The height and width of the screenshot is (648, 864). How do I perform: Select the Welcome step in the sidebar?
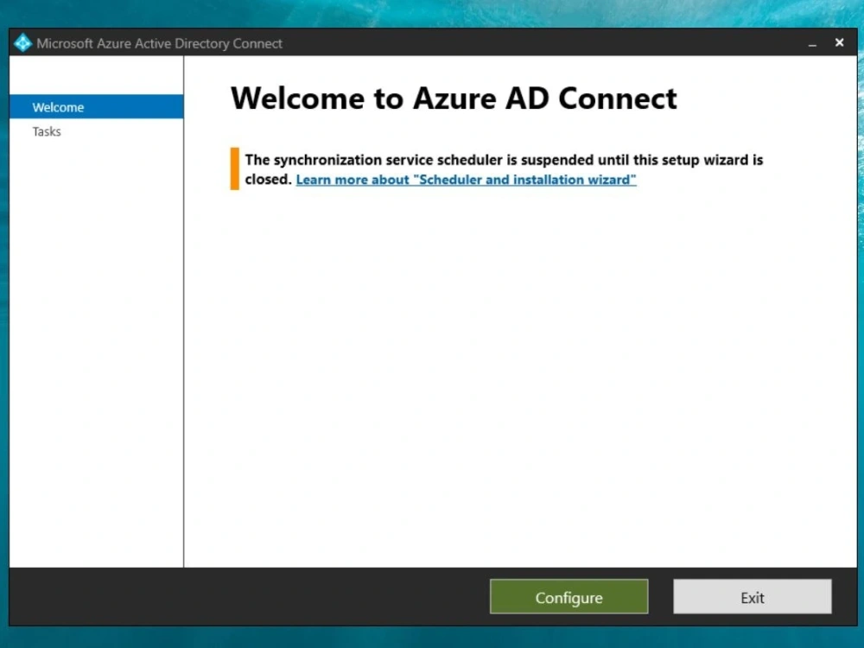tap(97, 107)
